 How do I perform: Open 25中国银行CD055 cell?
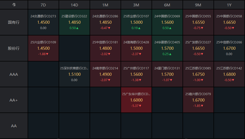coord(198,22)
